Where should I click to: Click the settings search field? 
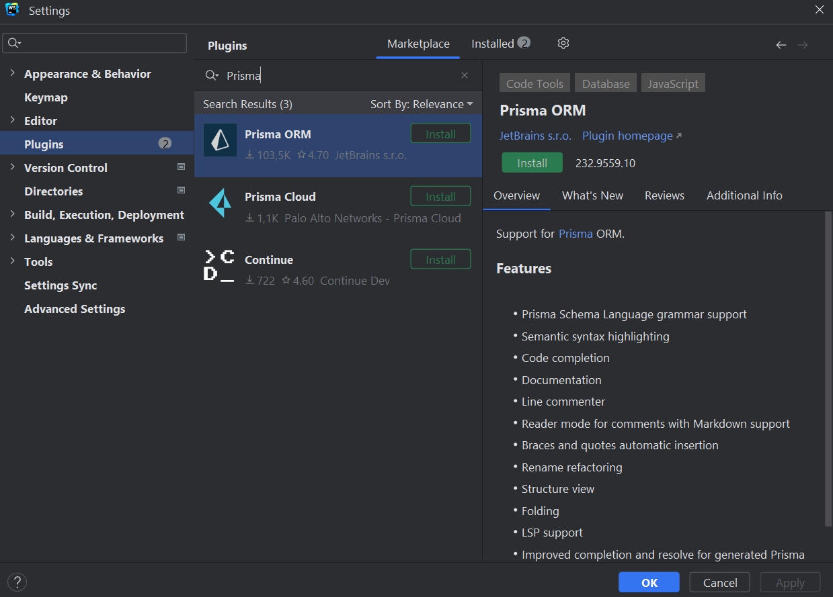click(x=101, y=44)
